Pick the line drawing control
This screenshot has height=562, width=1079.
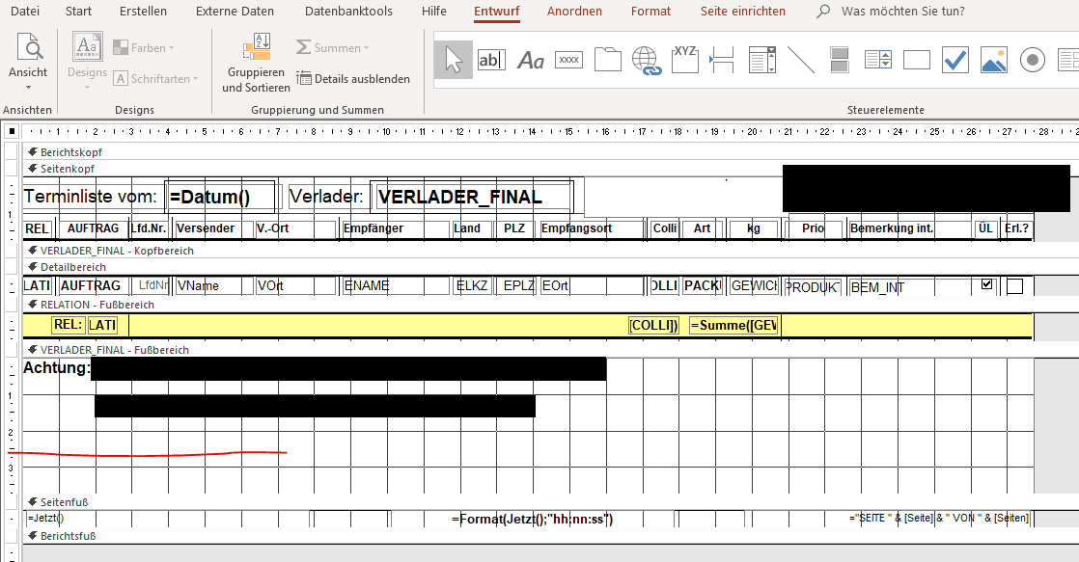[800, 60]
